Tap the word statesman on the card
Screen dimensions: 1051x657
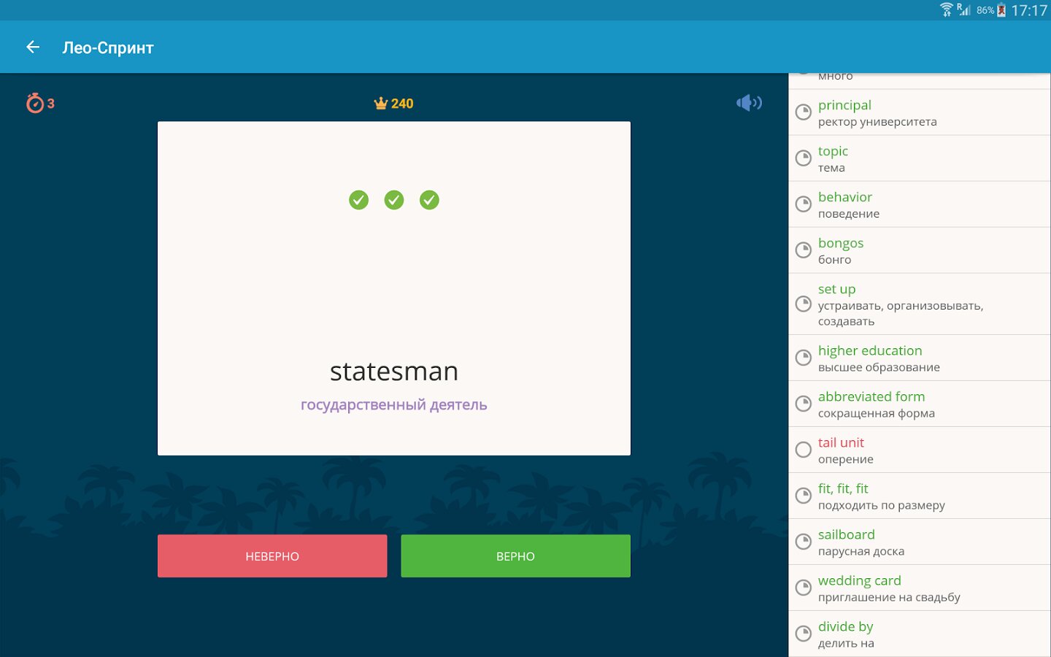[x=394, y=372]
